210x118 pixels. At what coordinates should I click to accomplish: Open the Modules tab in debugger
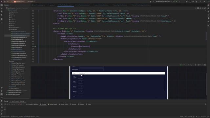81,104
